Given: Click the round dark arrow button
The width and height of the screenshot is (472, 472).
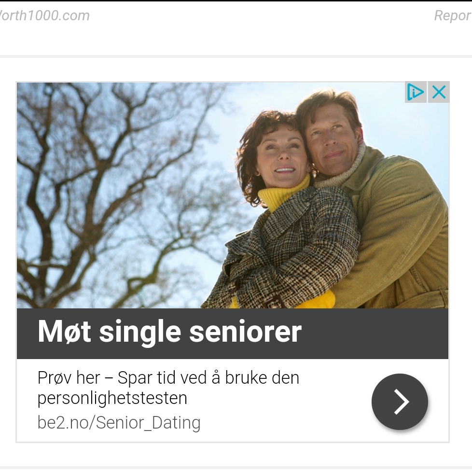Looking at the screenshot, I should [x=400, y=402].
